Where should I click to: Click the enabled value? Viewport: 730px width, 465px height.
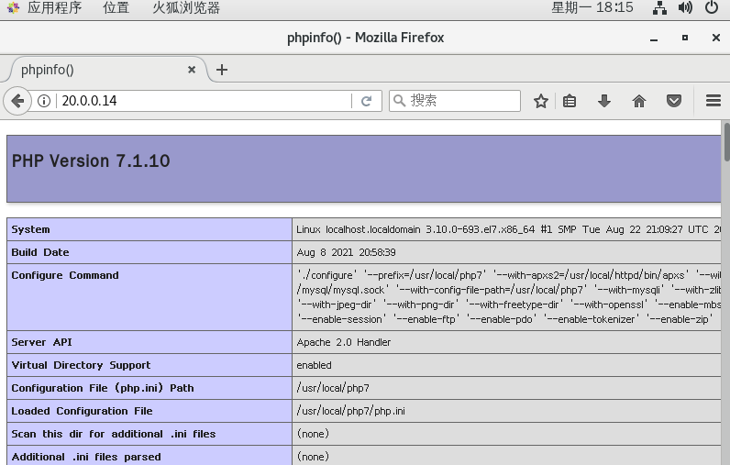coord(314,365)
